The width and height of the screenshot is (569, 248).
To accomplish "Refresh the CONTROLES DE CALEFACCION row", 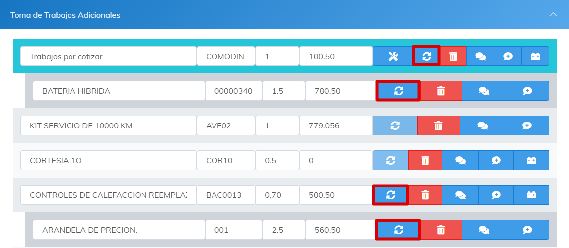I will coord(390,195).
